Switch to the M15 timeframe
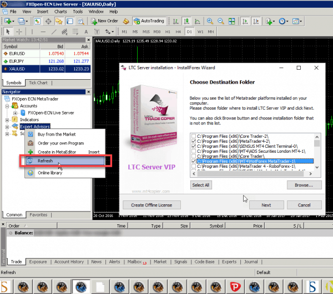The image size is (333, 294). pyautogui.click(x=146, y=32)
